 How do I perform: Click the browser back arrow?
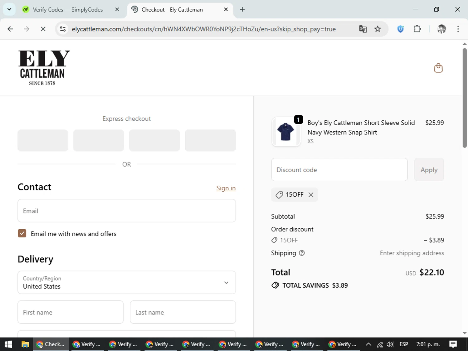click(x=10, y=29)
